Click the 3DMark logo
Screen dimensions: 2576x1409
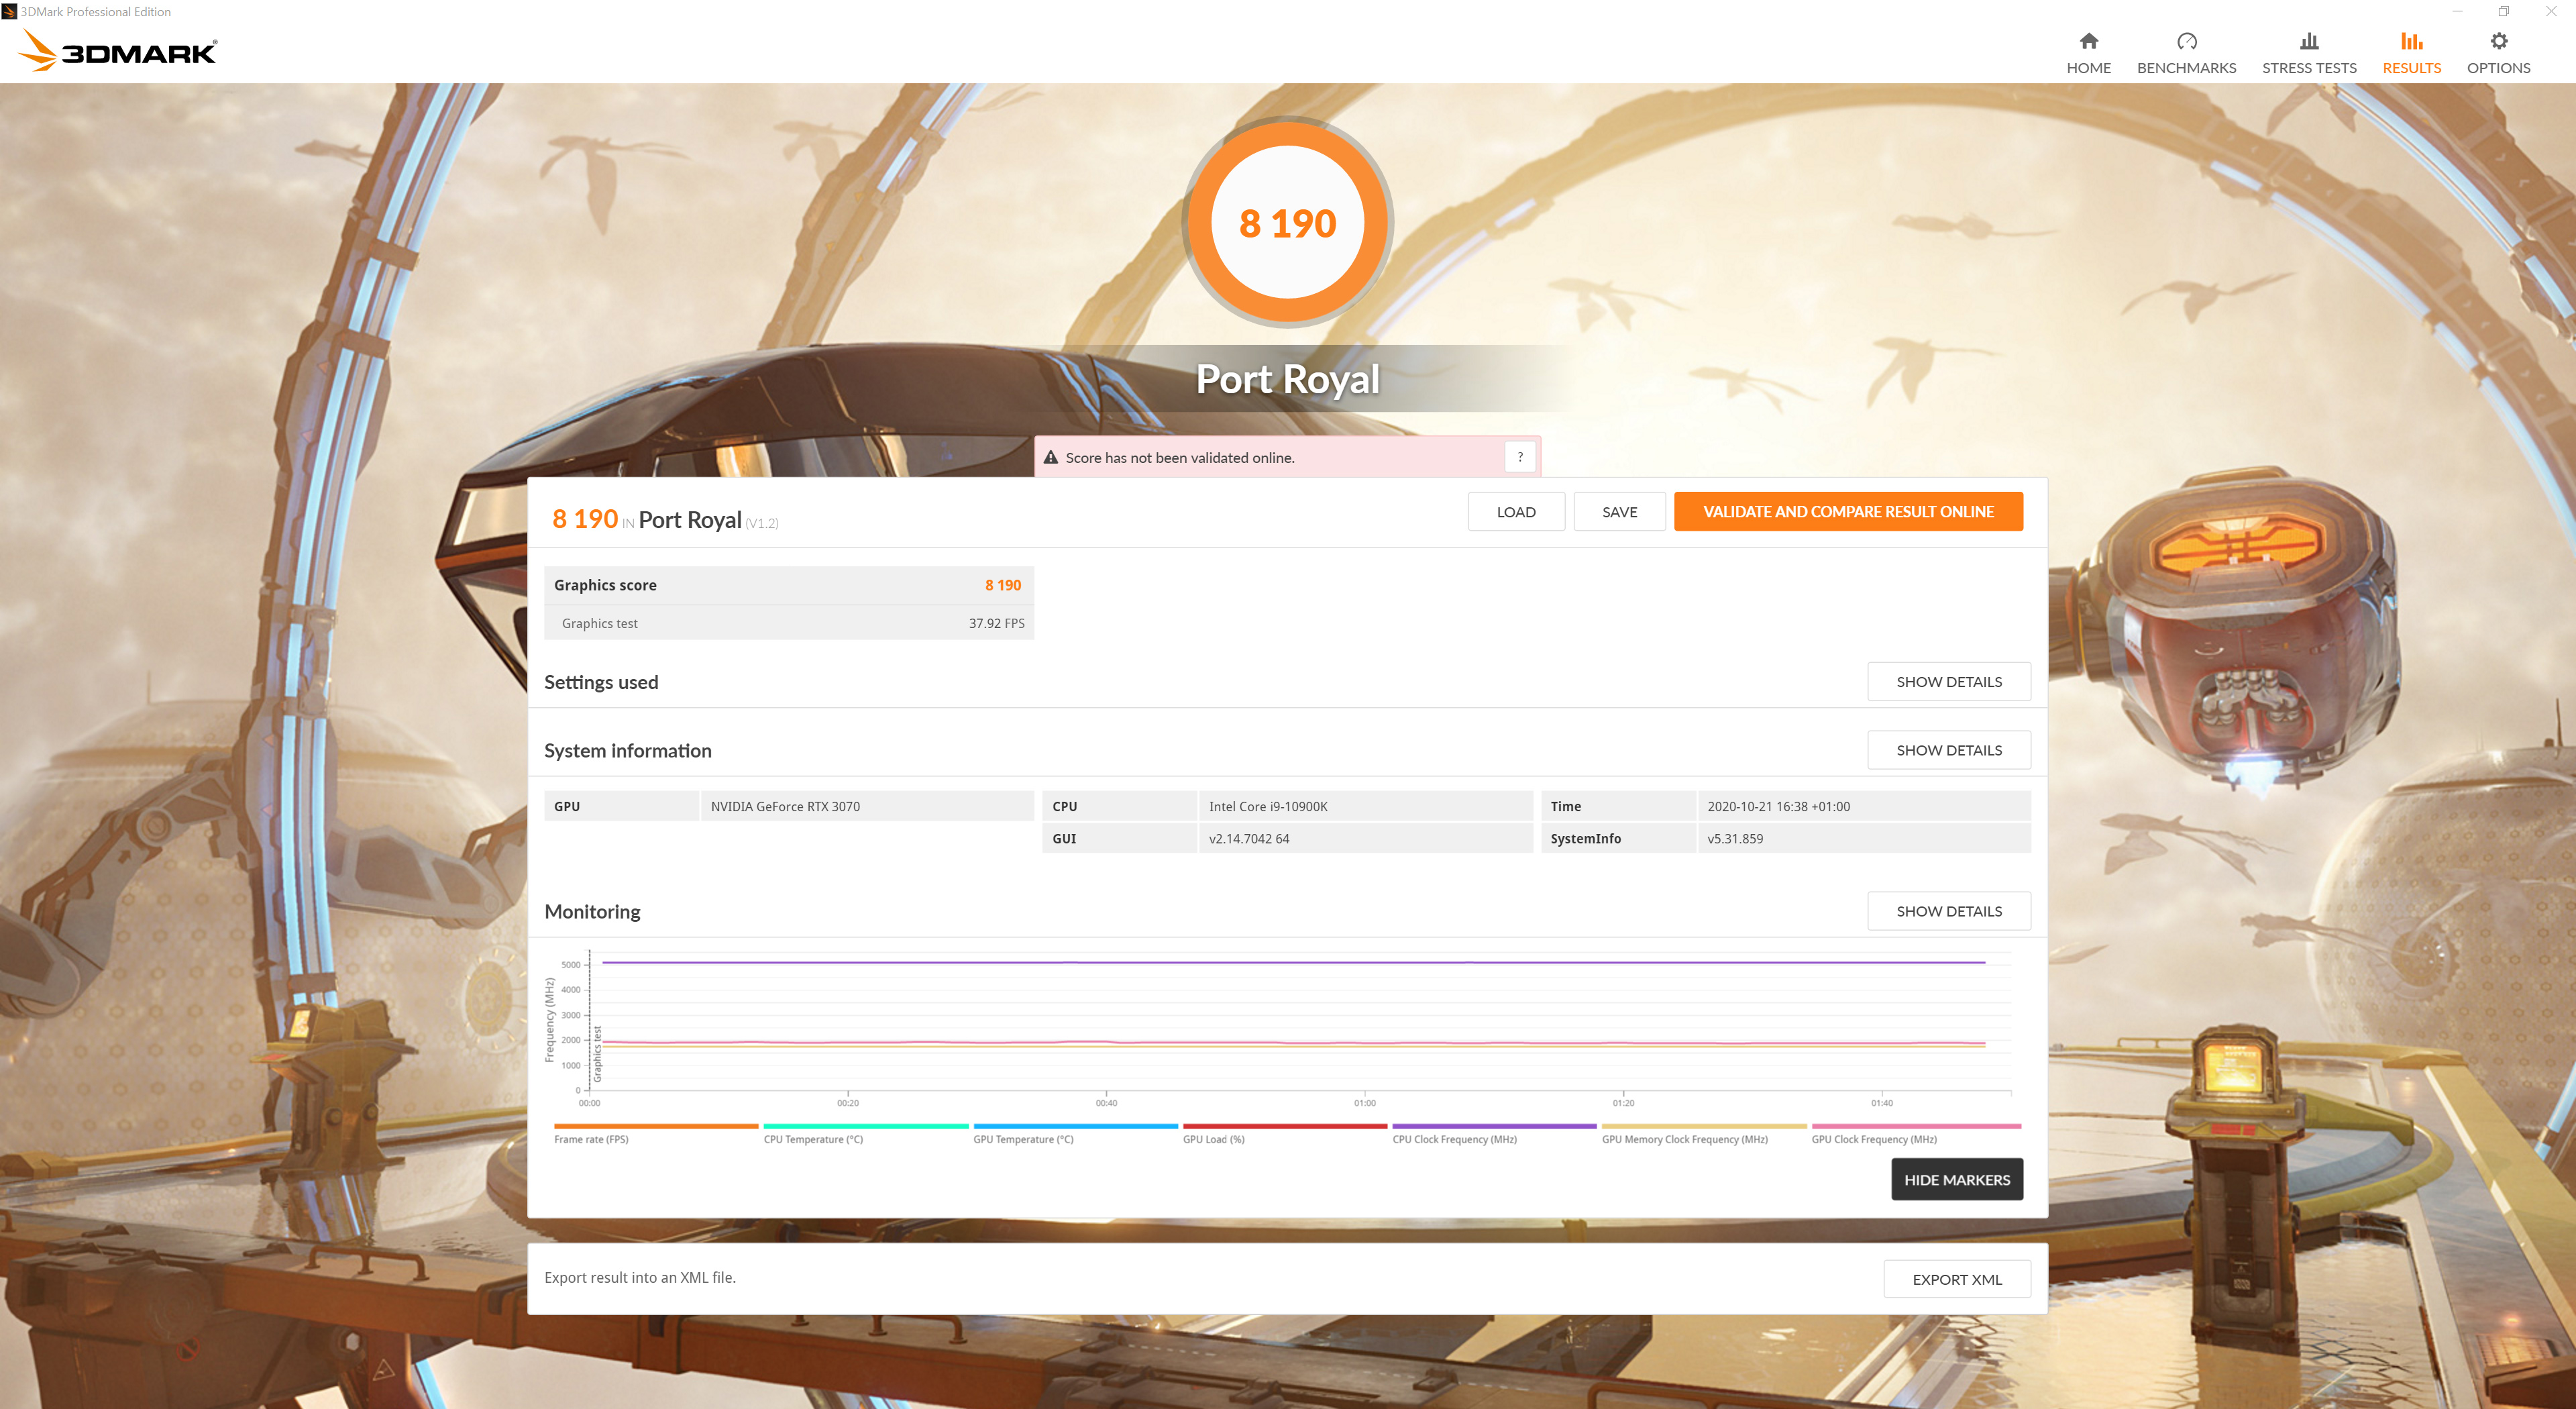118,51
